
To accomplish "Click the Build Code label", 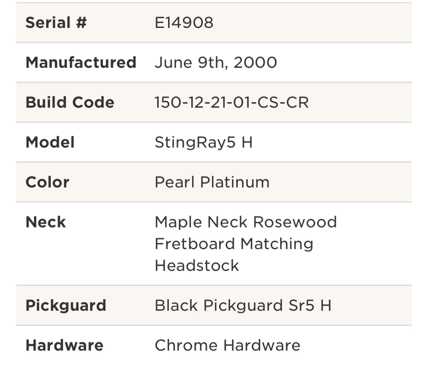I will (70, 103).
